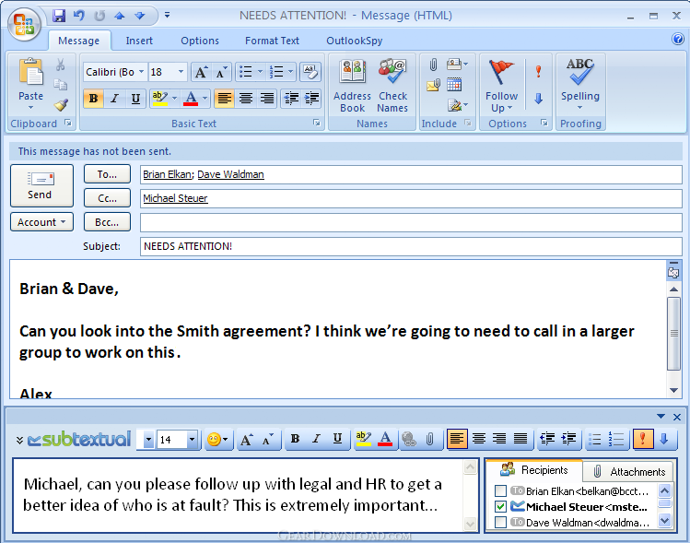Expand highlight color options arrow
The image size is (690, 543).
(174, 98)
